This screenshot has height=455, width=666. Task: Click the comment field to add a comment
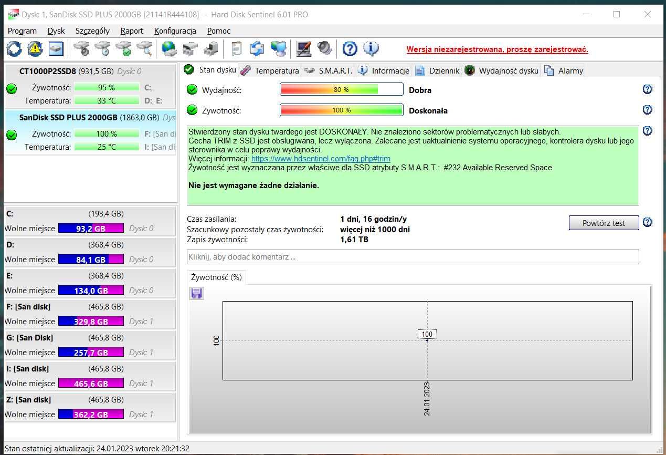point(413,257)
